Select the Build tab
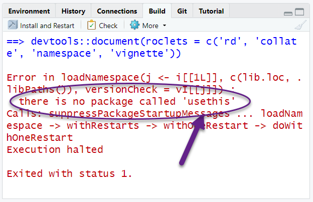The height and width of the screenshot is (202, 313). pyautogui.click(x=157, y=11)
